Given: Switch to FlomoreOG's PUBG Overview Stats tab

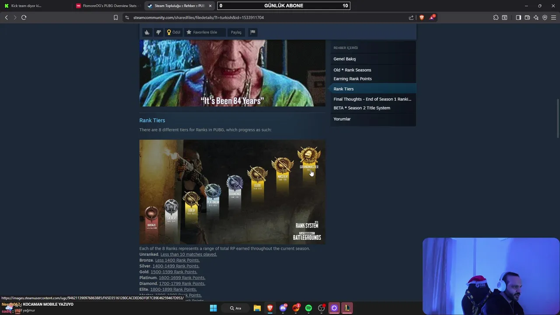Looking at the screenshot, I should 107,6.
